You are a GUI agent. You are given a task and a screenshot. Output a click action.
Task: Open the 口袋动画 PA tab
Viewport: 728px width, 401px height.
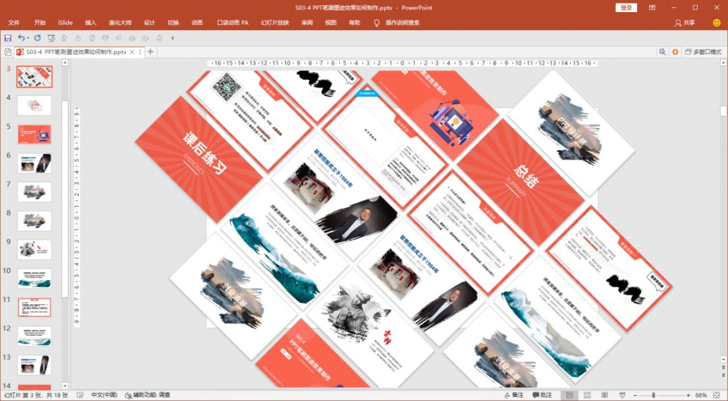[233, 23]
